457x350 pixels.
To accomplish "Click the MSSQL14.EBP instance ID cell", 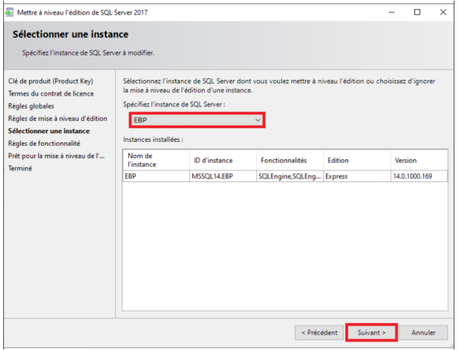I will tap(223, 177).
